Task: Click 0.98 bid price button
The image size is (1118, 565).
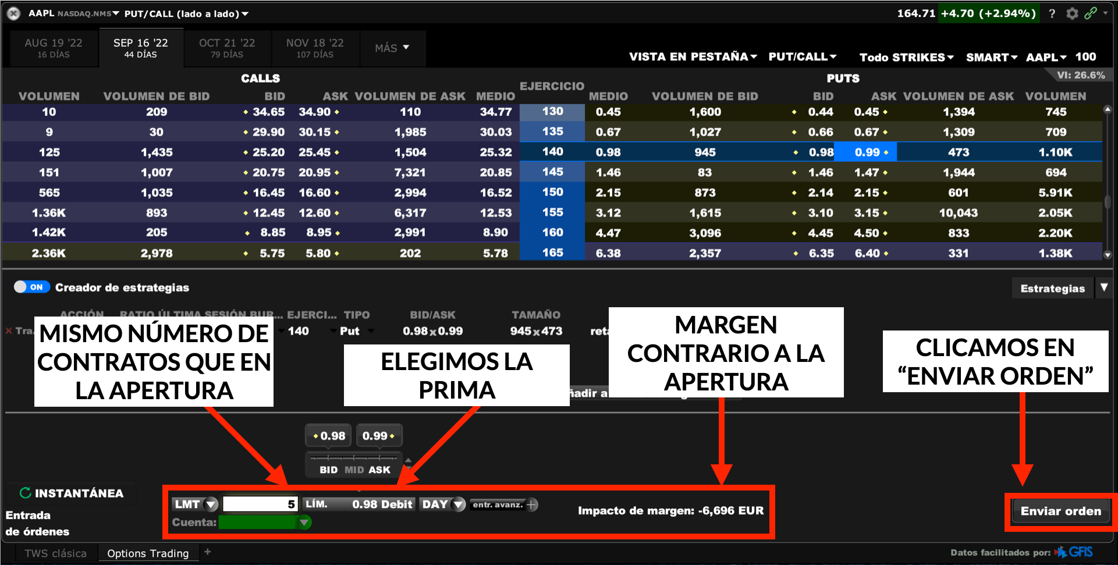Action: (x=329, y=435)
